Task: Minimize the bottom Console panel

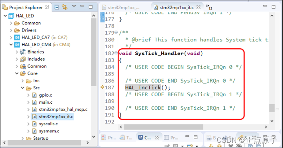Action: [187, 136]
